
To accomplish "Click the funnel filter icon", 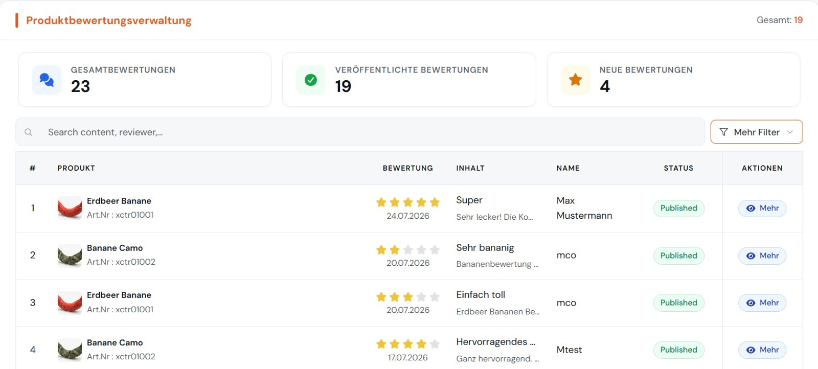I will pos(723,132).
